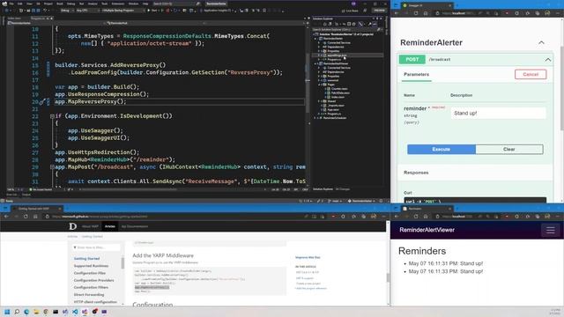564x317 pixels.
Task: Click the Start debugging play button
Action: point(149,11)
